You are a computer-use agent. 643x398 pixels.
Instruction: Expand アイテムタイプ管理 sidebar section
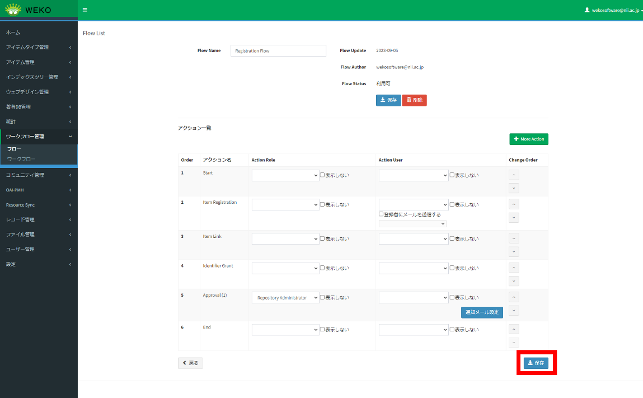pos(38,47)
